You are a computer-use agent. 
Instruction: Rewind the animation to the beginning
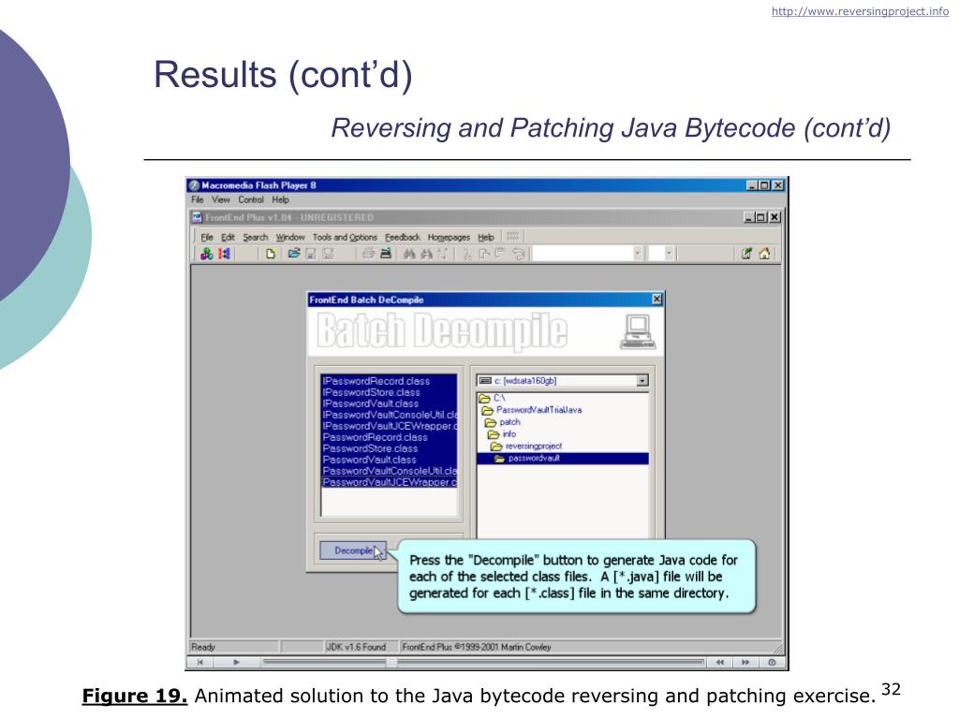200,662
